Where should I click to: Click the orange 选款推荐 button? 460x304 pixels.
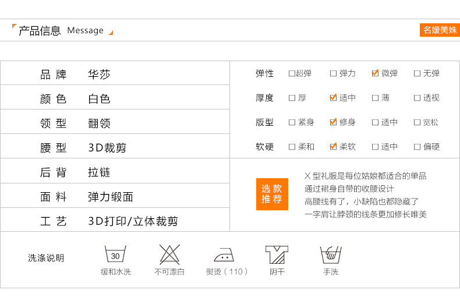[x=272, y=194]
